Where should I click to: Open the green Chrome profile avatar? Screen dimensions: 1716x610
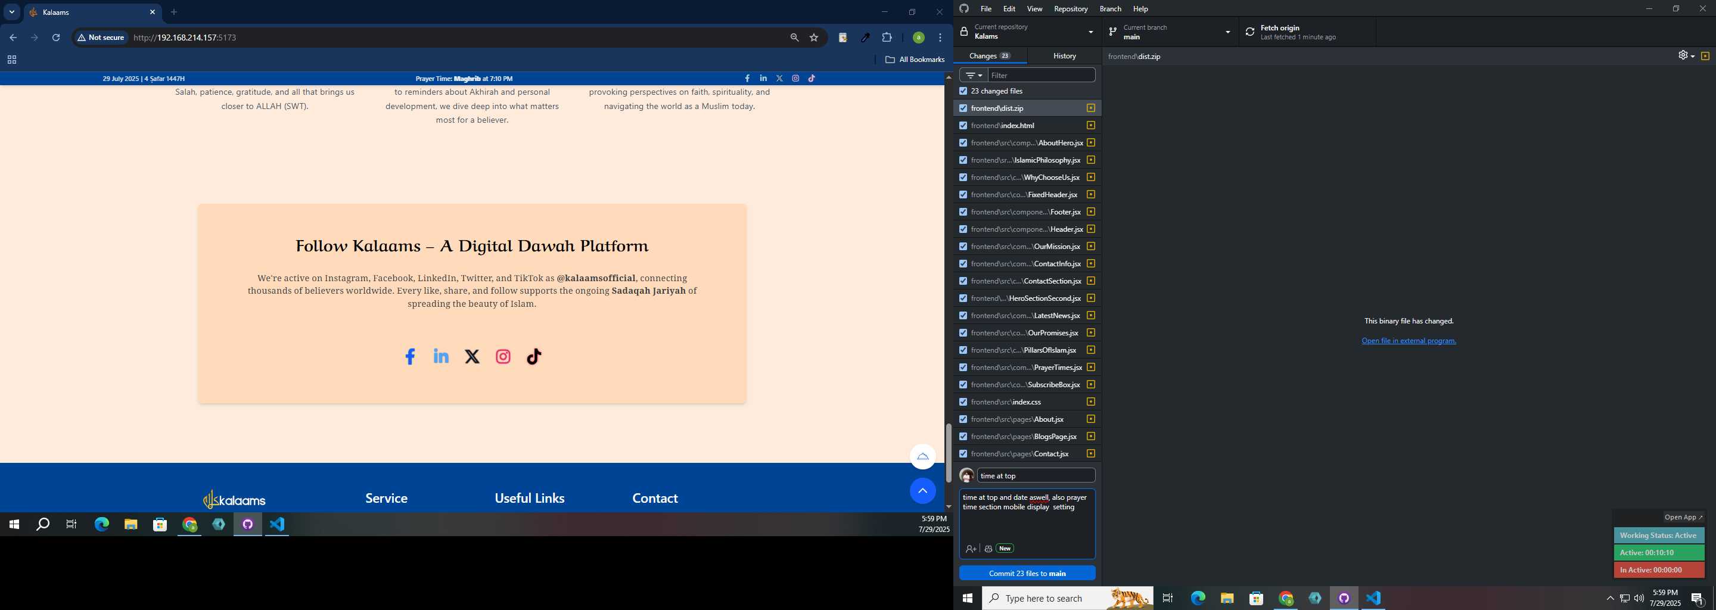pyautogui.click(x=919, y=38)
